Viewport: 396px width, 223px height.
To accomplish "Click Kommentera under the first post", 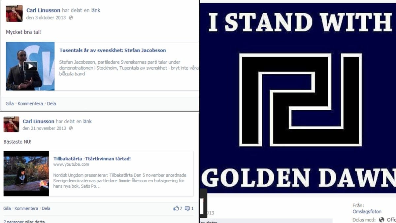I will coord(30,103).
